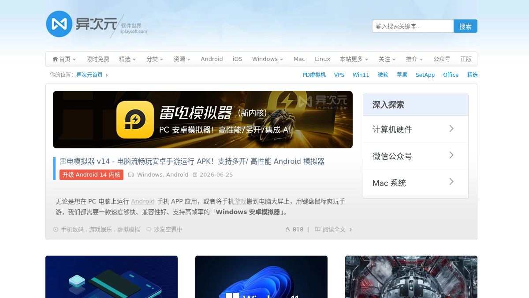529x298 pixels.
Task: Click the book icon beside 阅读全文
Action: point(317,230)
